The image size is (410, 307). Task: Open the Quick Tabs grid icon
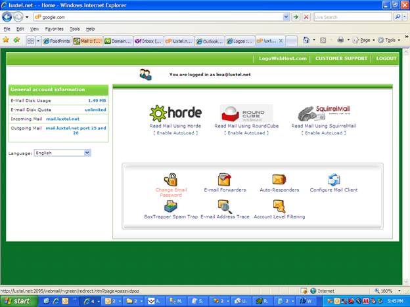tap(31, 41)
